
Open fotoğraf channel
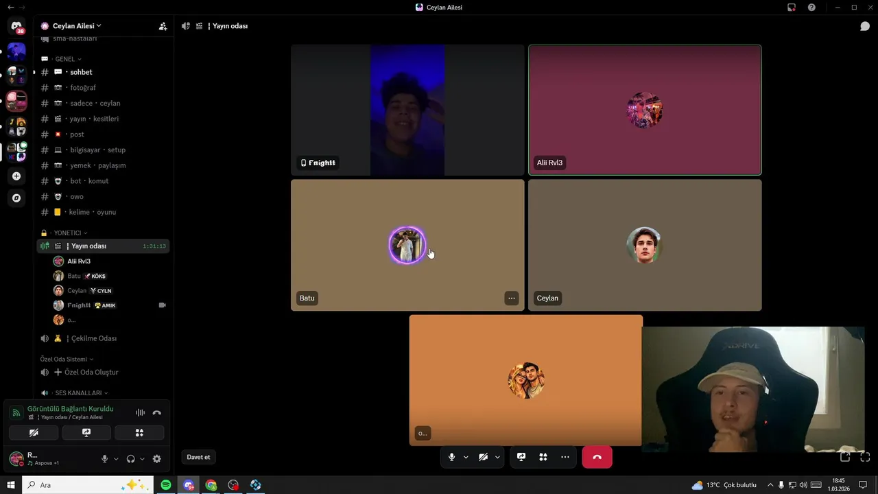[103, 88]
